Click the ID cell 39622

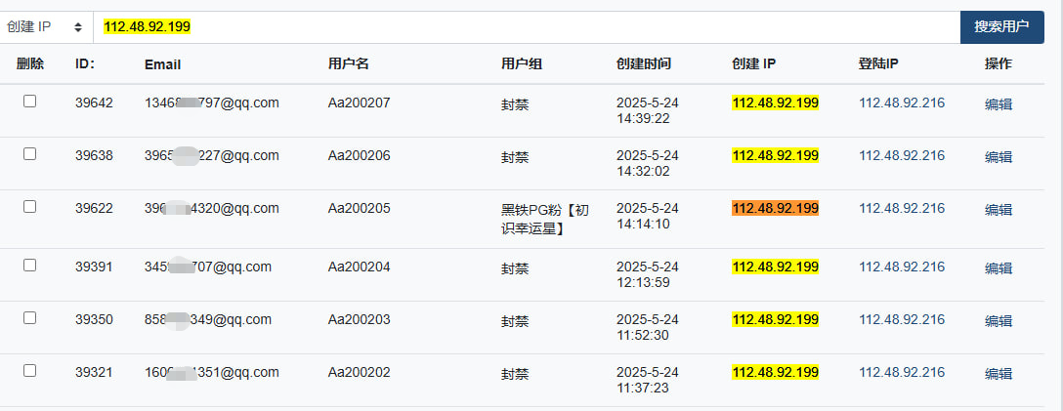(x=94, y=209)
